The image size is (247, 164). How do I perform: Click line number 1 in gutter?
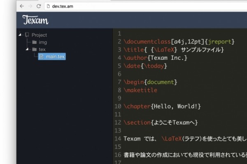click(119, 34)
